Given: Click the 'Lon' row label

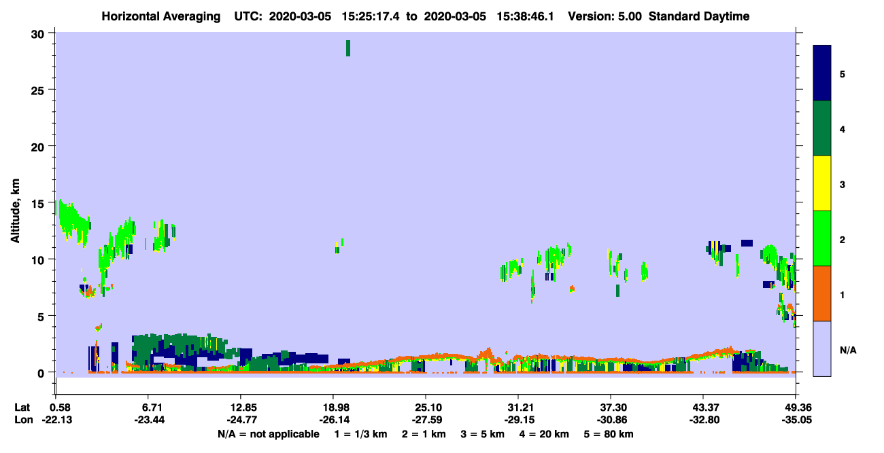Looking at the screenshot, I should [x=22, y=420].
